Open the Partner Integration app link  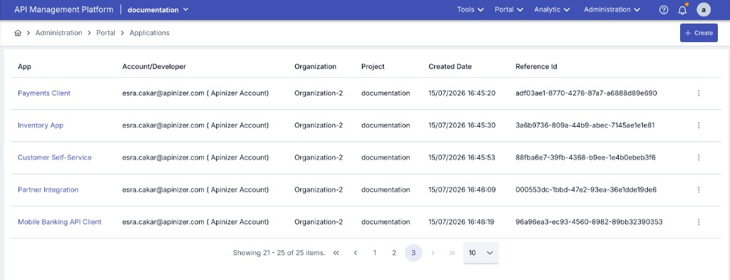[x=48, y=190]
